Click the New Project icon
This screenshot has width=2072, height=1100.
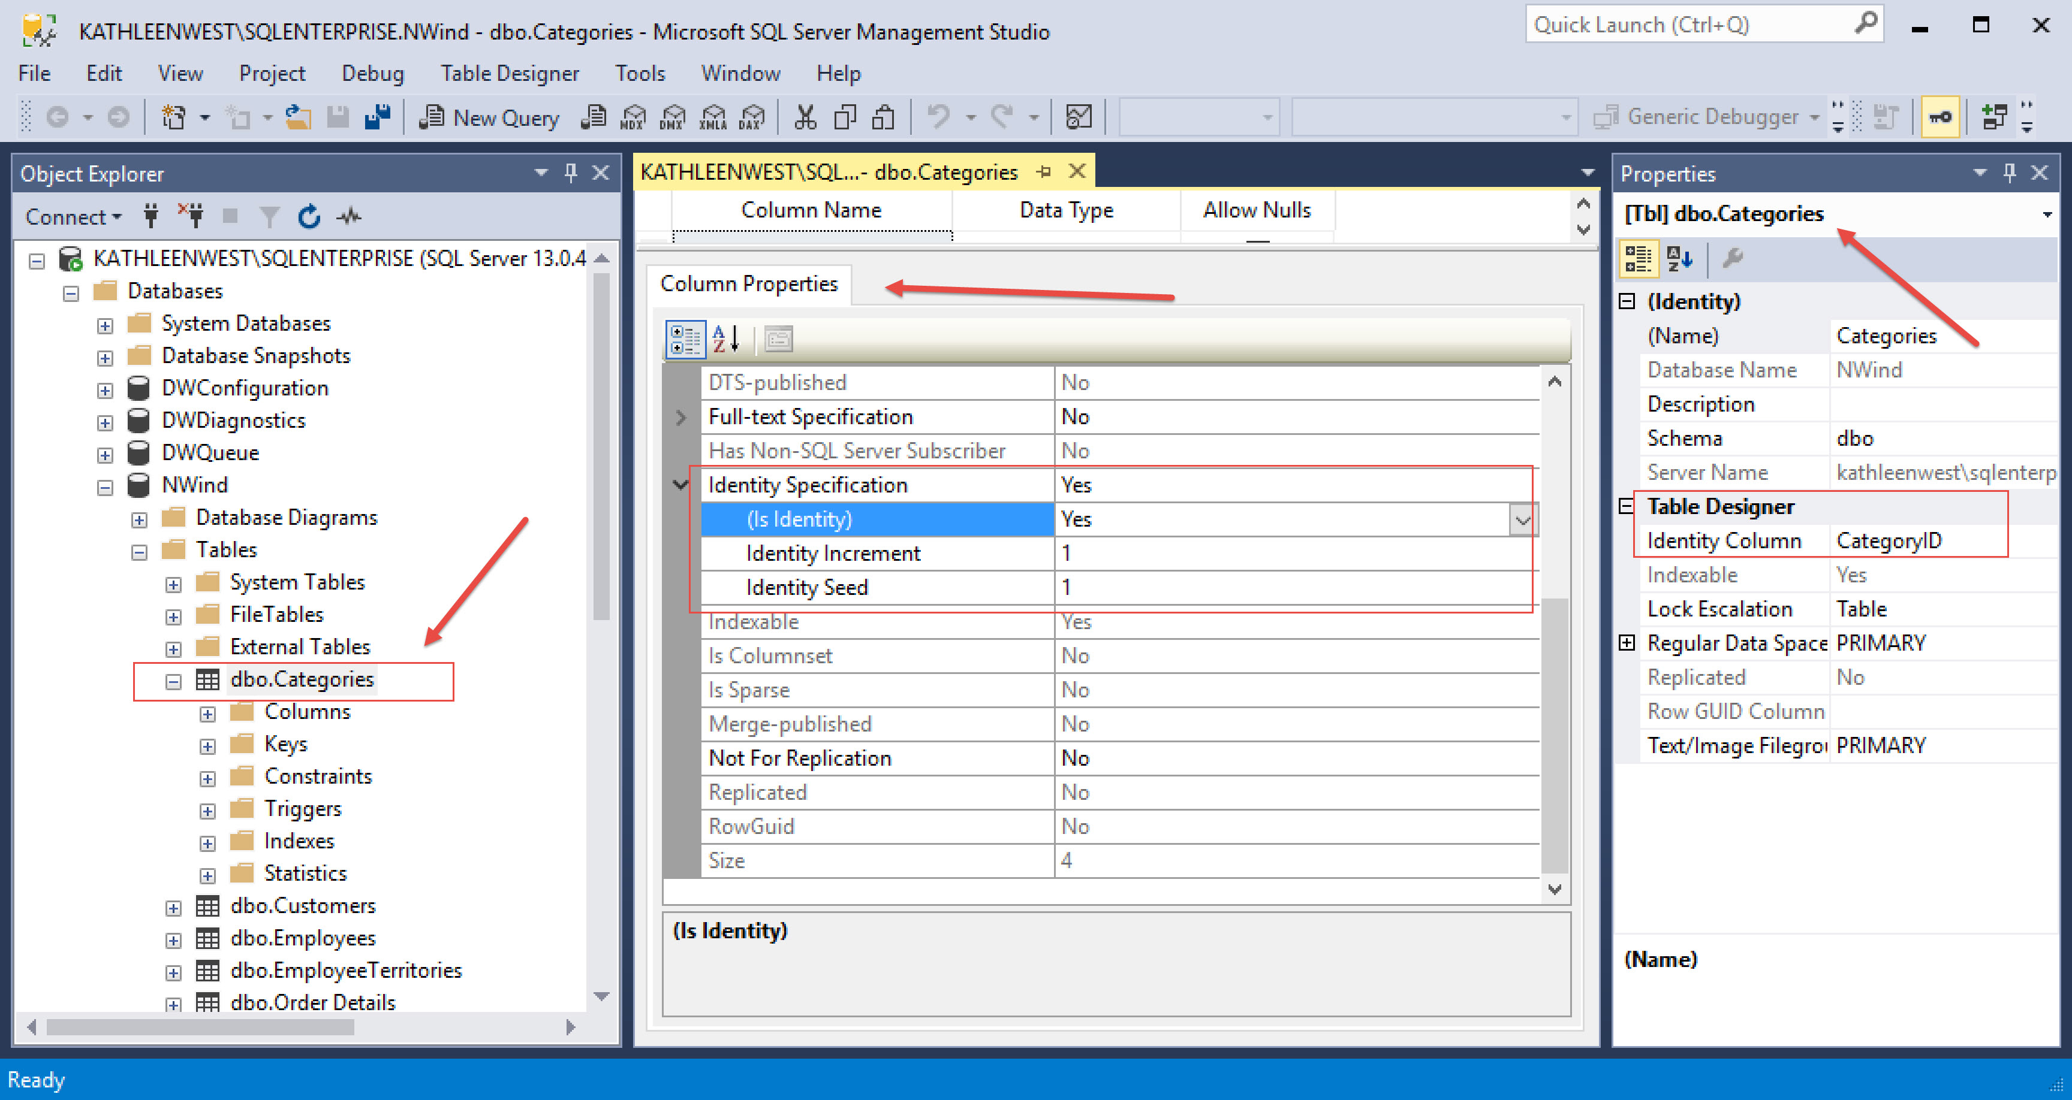(x=174, y=117)
